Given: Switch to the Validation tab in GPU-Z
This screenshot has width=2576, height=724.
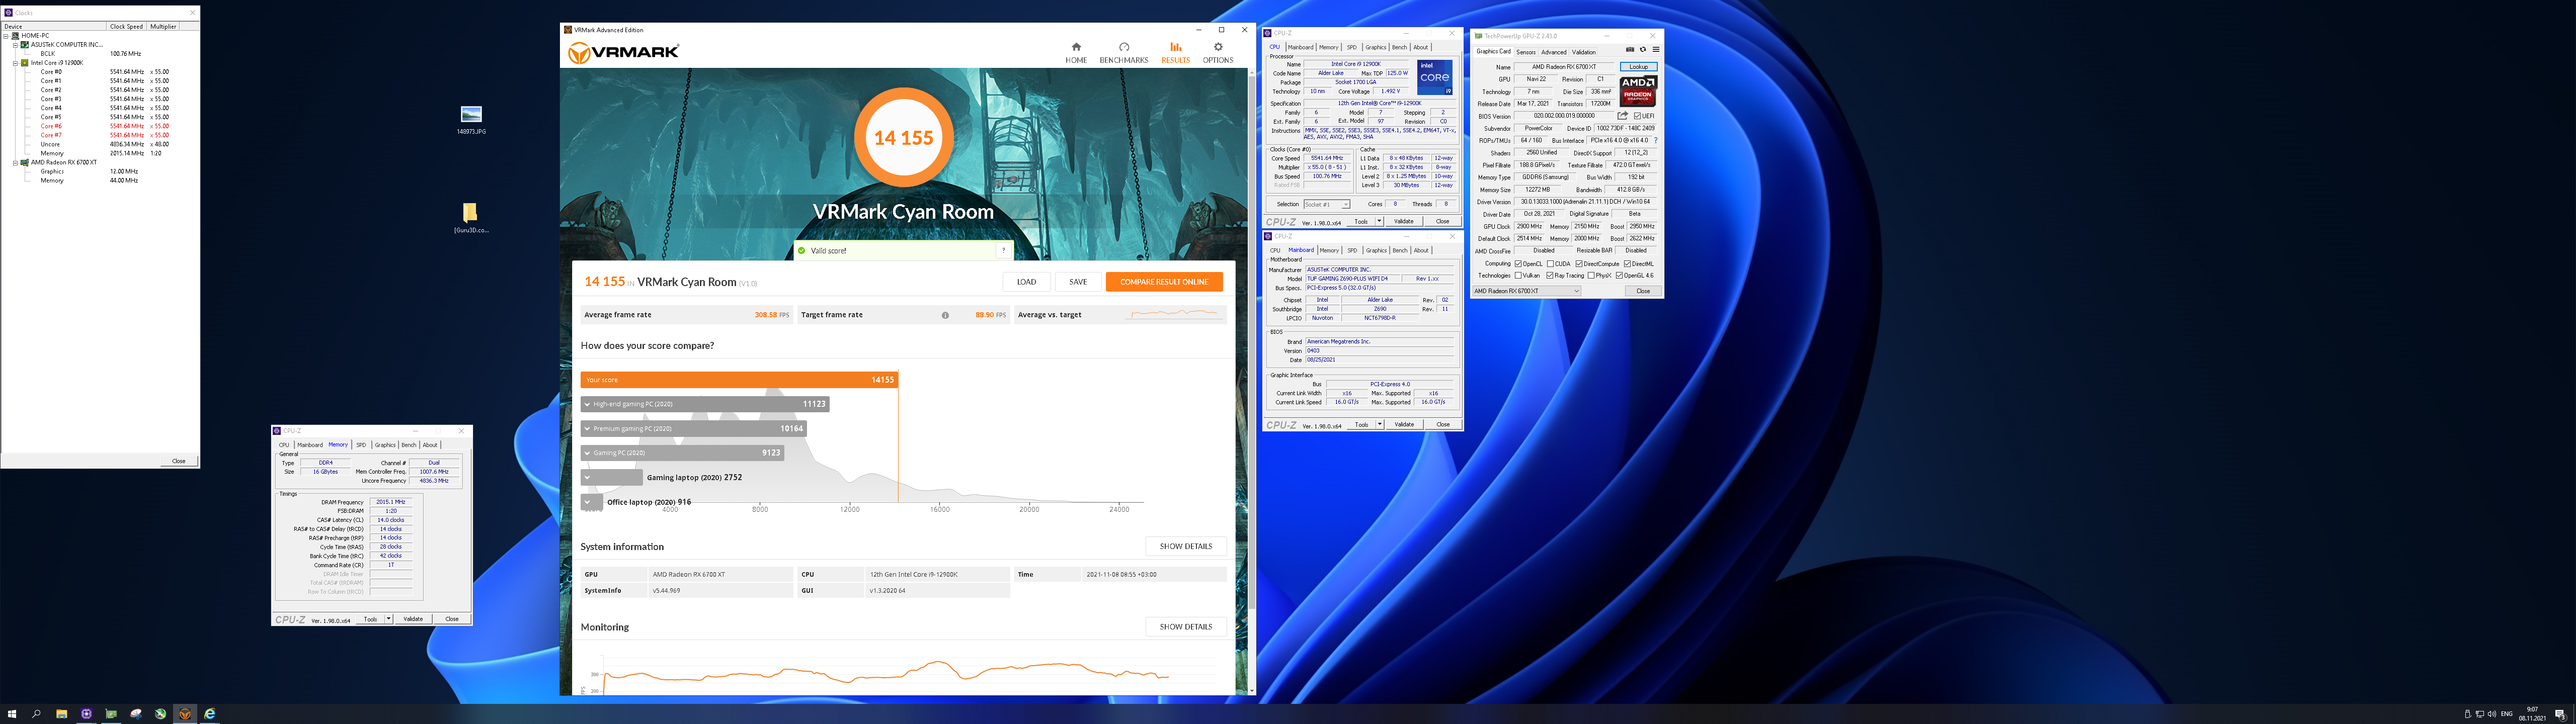Looking at the screenshot, I should click(1584, 52).
